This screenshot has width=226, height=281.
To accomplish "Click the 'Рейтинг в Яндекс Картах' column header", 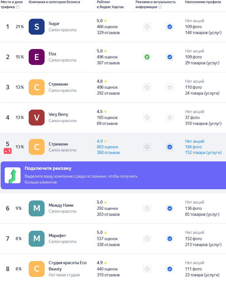I will click(110, 4).
